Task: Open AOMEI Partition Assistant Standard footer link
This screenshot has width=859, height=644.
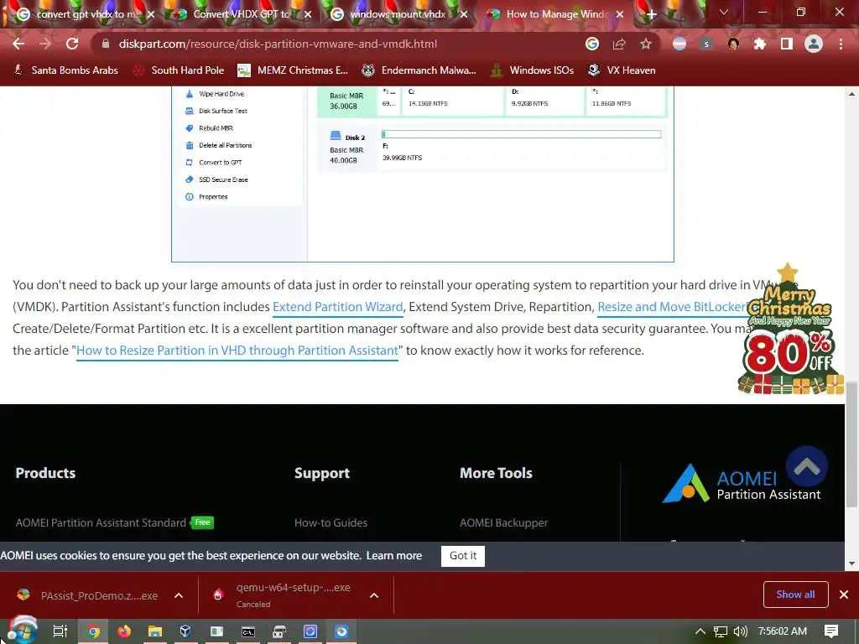Action: (x=101, y=523)
